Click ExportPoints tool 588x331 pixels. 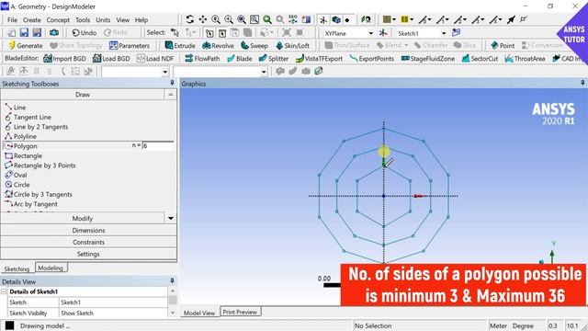[371, 59]
